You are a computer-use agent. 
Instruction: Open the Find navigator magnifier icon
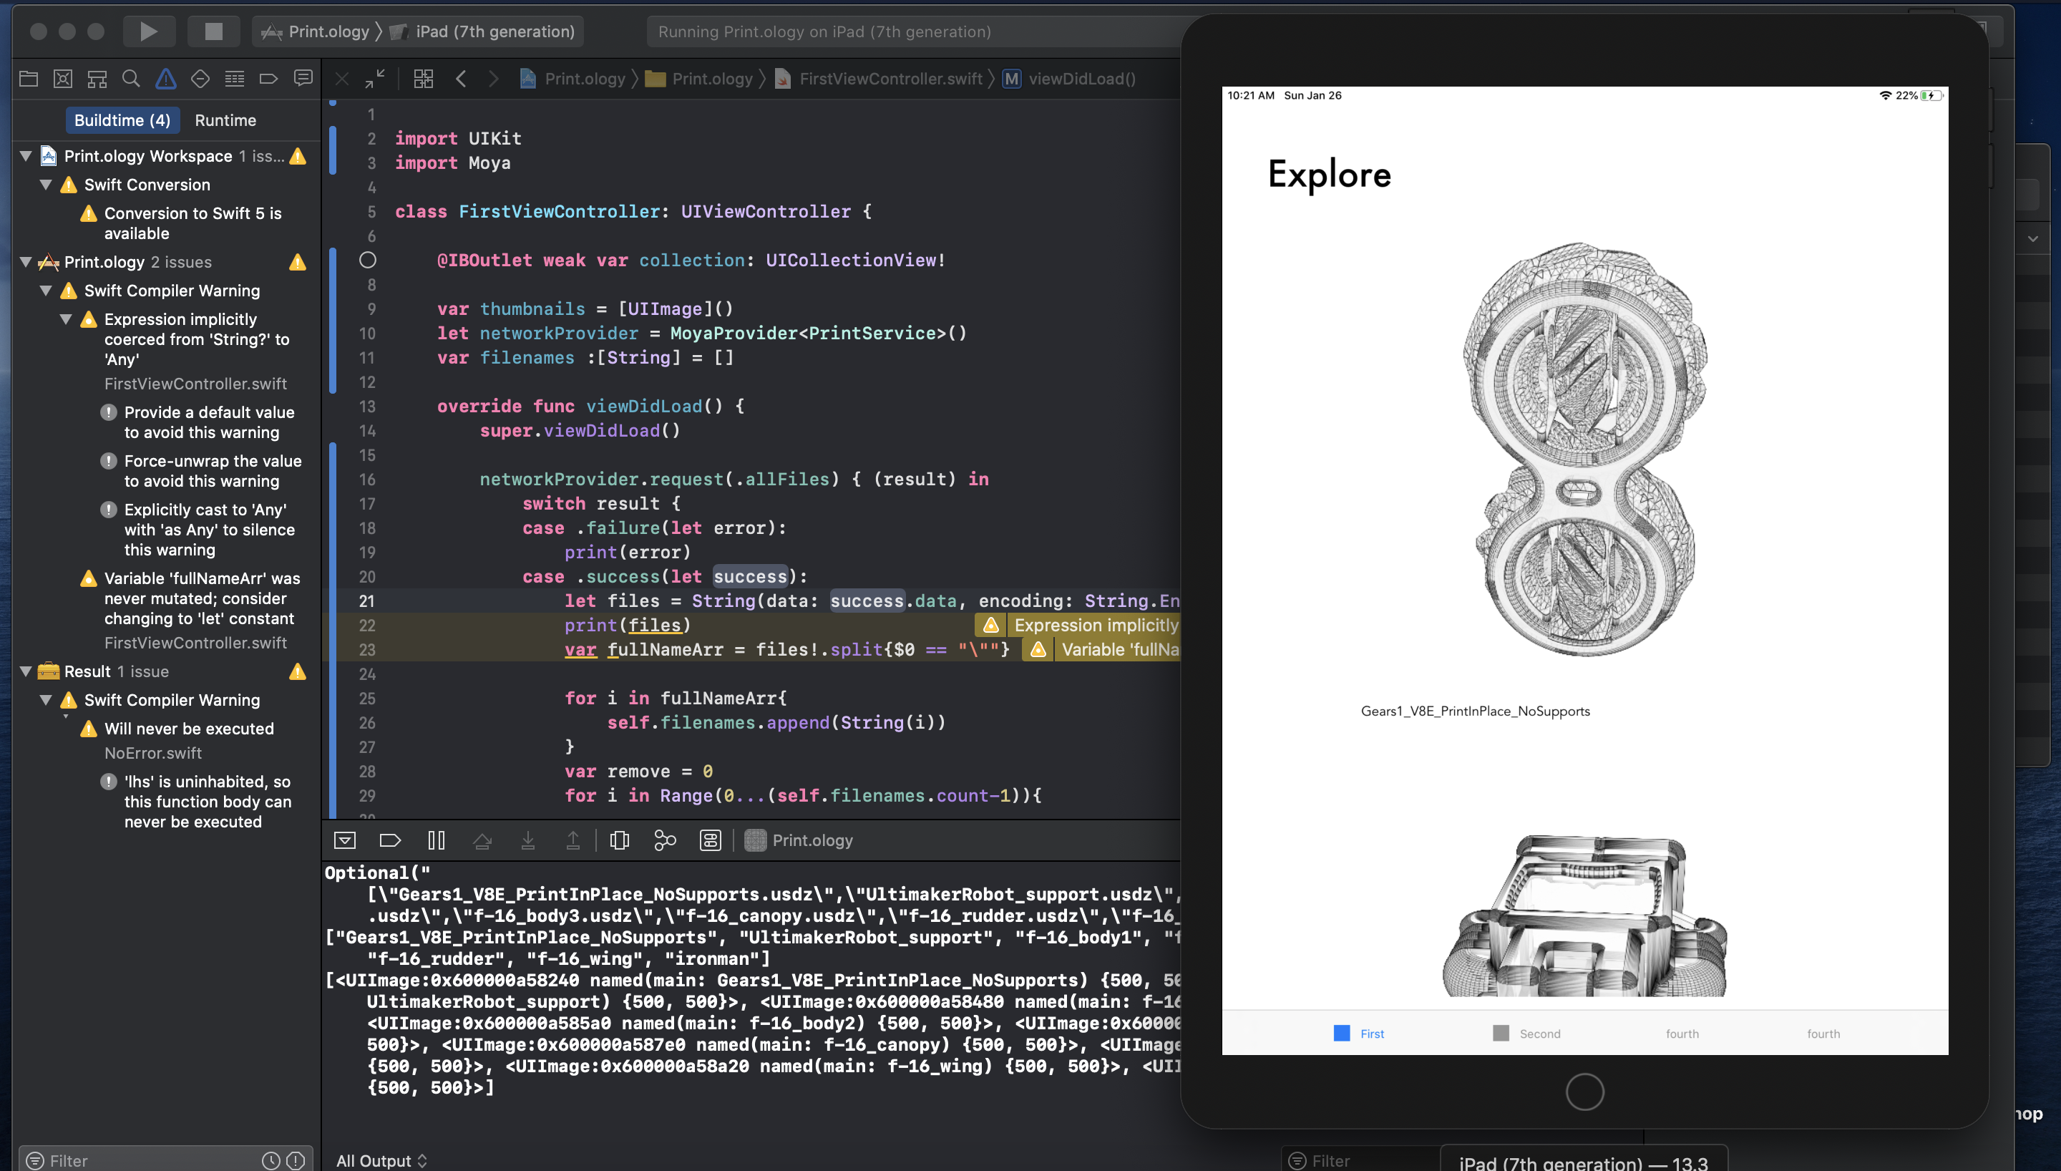(131, 78)
